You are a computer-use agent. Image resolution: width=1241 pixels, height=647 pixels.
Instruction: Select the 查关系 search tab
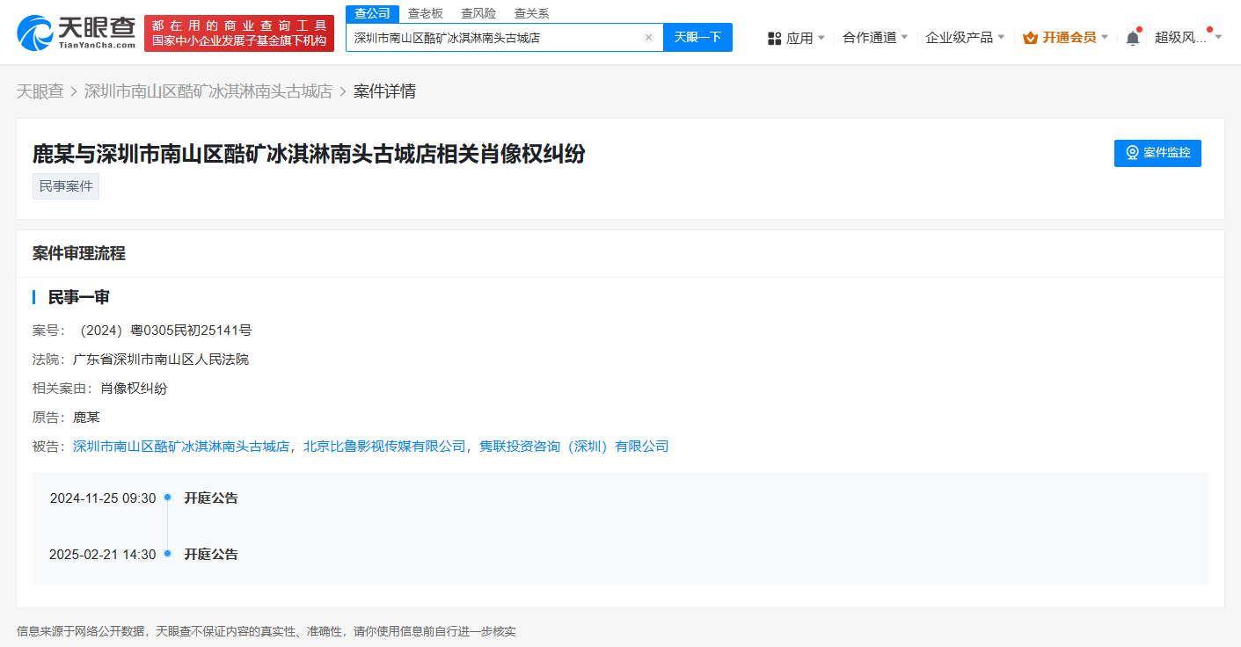[x=531, y=13]
